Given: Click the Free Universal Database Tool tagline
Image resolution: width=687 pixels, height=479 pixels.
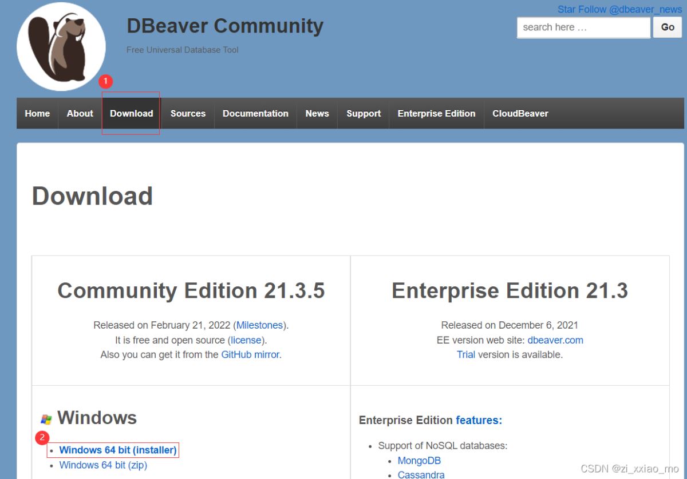Looking at the screenshot, I should pos(183,50).
